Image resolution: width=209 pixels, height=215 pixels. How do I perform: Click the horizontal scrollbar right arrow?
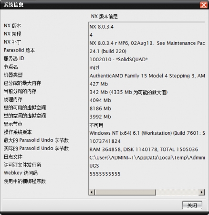click(x=202, y=192)
